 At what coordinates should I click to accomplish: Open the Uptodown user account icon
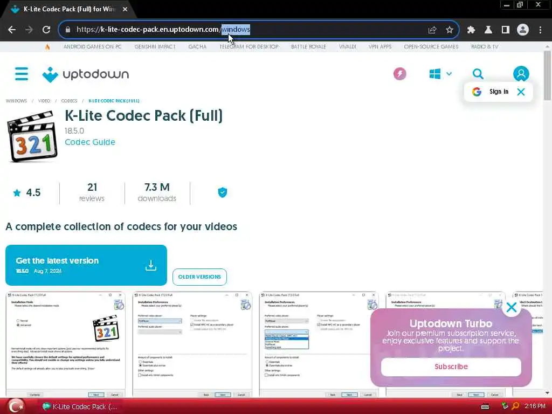click(x=521, y=74)
